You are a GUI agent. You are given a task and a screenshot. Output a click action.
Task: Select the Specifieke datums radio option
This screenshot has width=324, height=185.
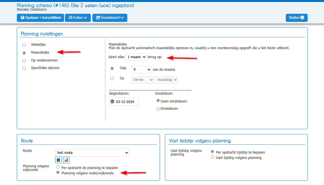coord(24,68)
